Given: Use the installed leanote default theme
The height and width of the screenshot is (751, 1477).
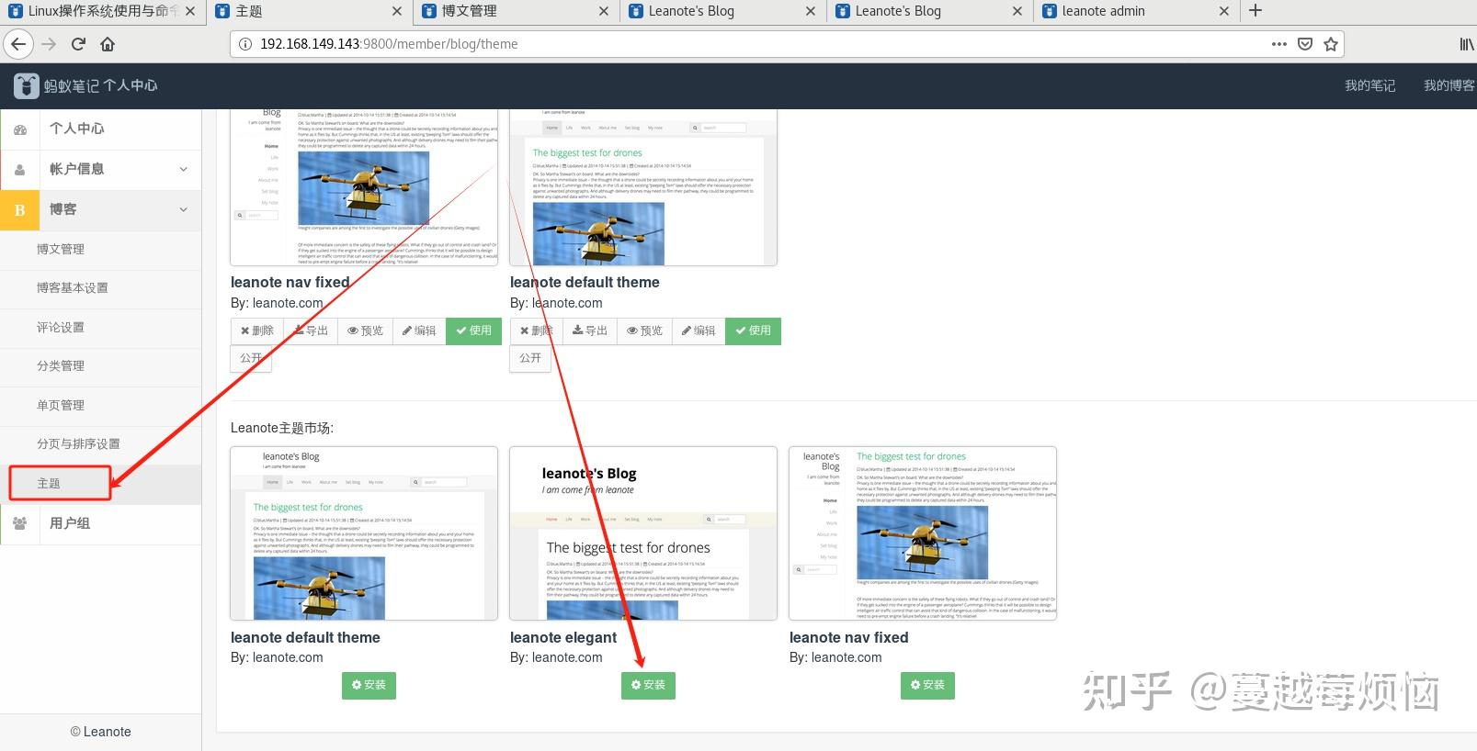Looking at the screenshot, I should [753, 331].
